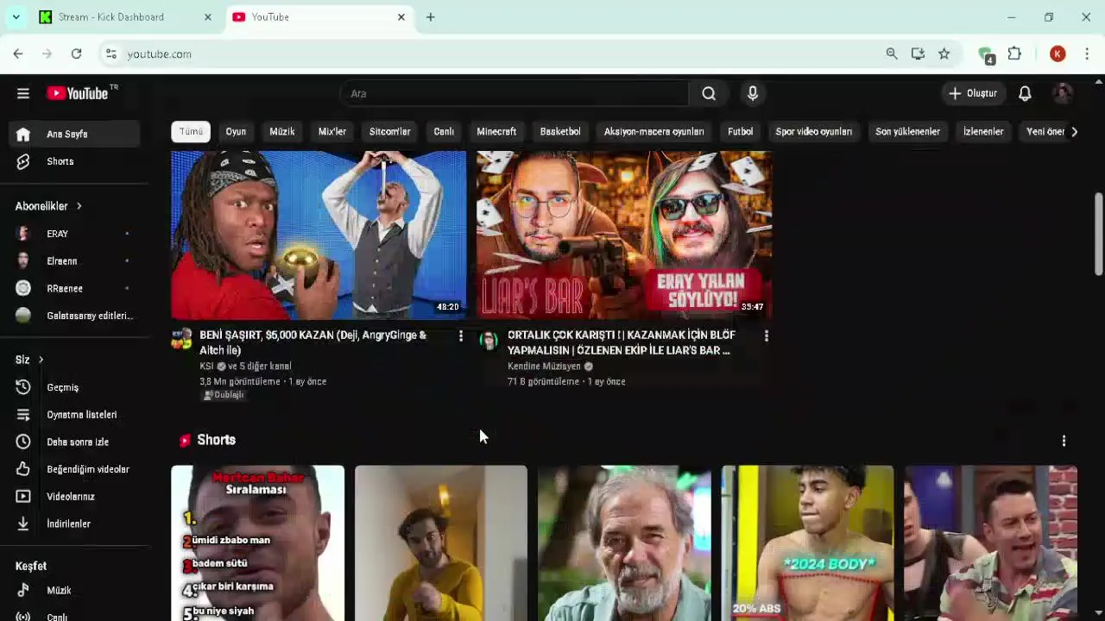Open browser zoom magnifier icon in address bar
Image resolution: width=1105 pixels, height=621 pixels.
tap(892, 53)
